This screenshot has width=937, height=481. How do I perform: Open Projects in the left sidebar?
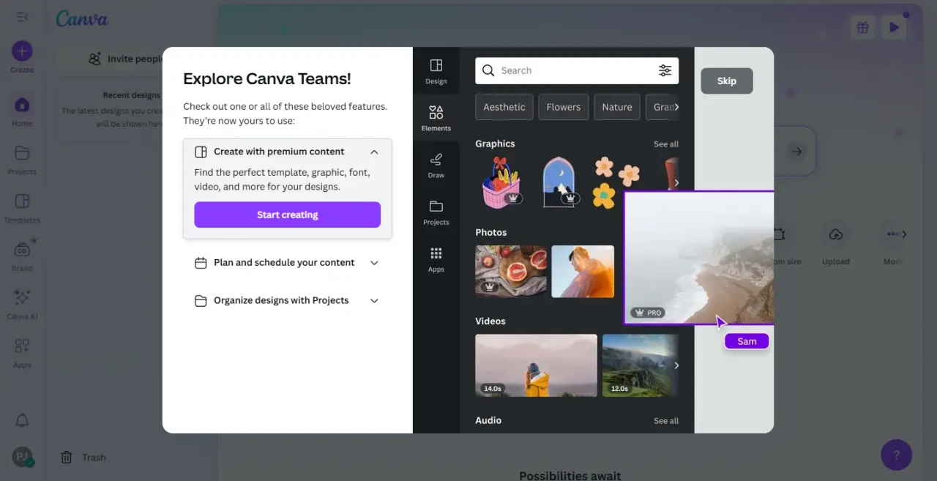coord(22,160)
